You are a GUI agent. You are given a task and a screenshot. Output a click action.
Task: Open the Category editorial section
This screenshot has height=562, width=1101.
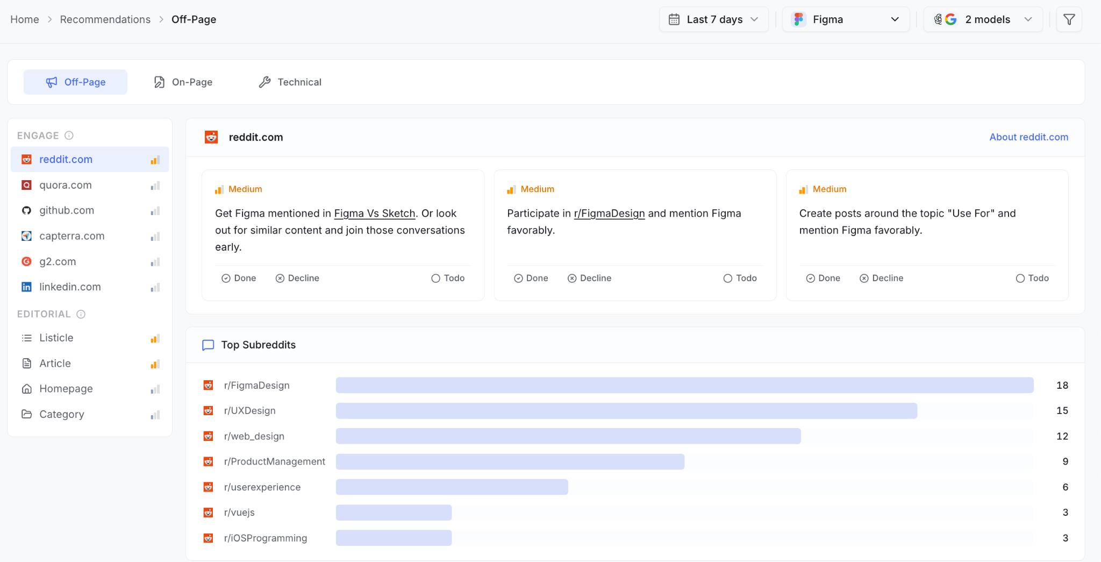click(90, 414)
